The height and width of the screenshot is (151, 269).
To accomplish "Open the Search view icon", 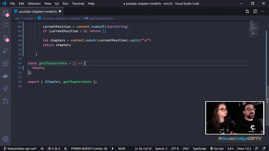I will point(5,26).
